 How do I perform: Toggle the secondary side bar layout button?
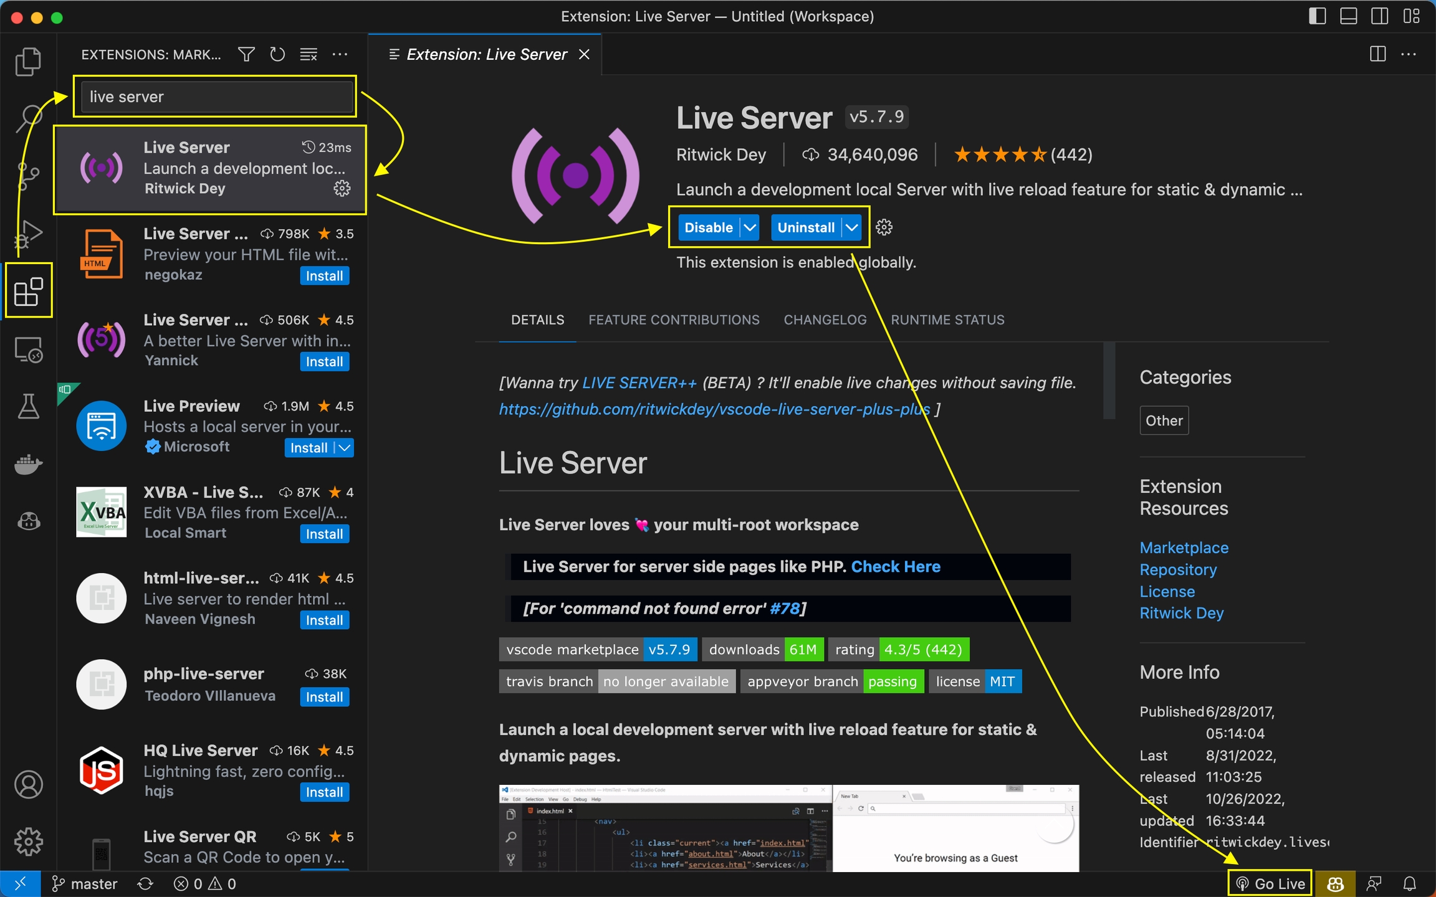pyautogui.click(x=1379, y=16)
